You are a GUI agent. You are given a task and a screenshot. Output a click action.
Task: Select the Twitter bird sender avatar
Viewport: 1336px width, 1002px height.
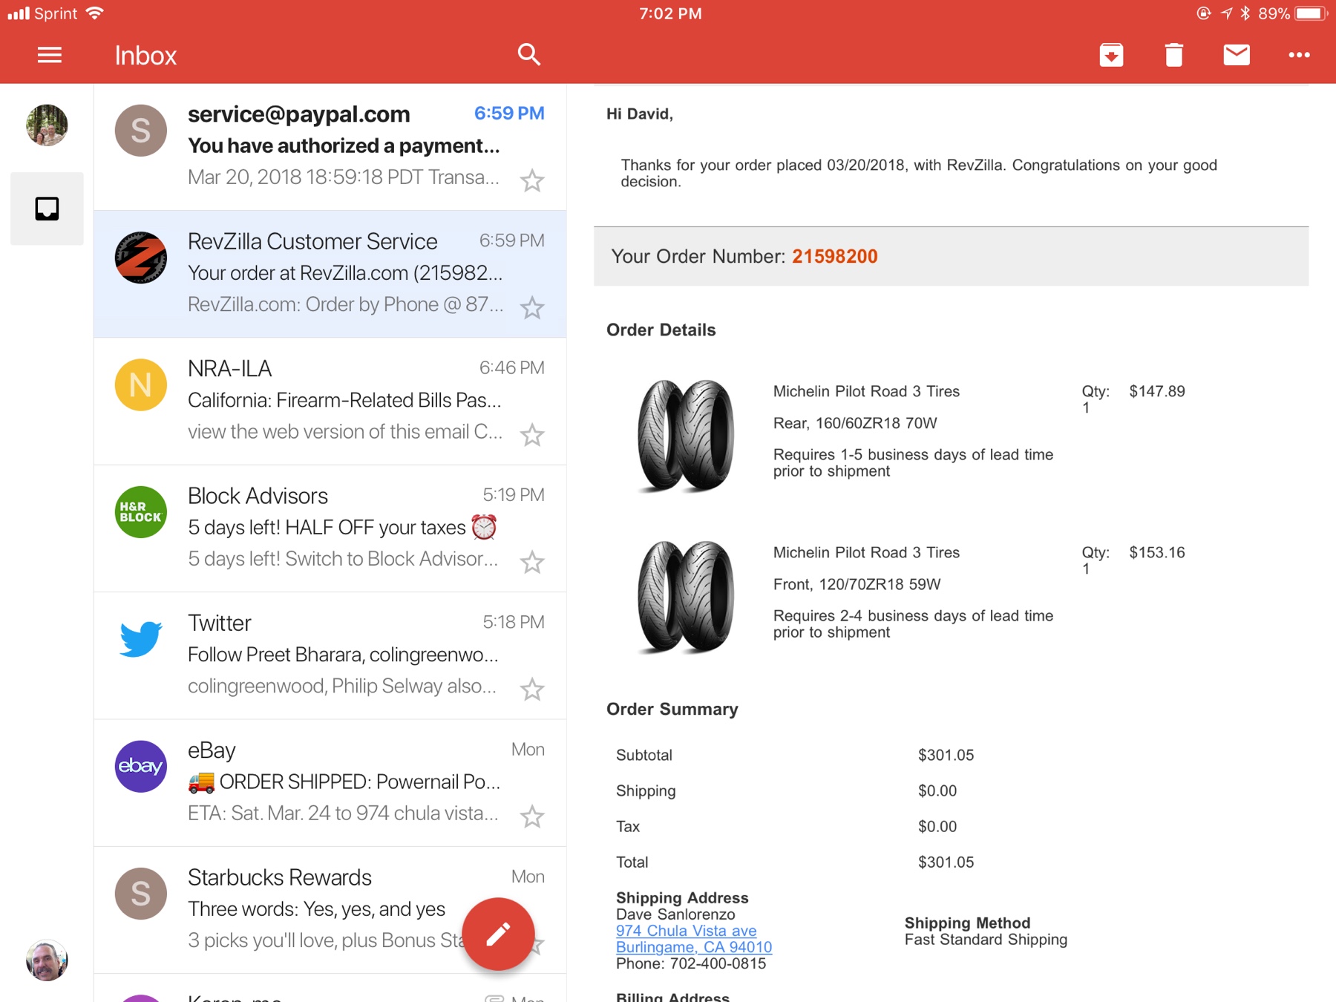141,639
